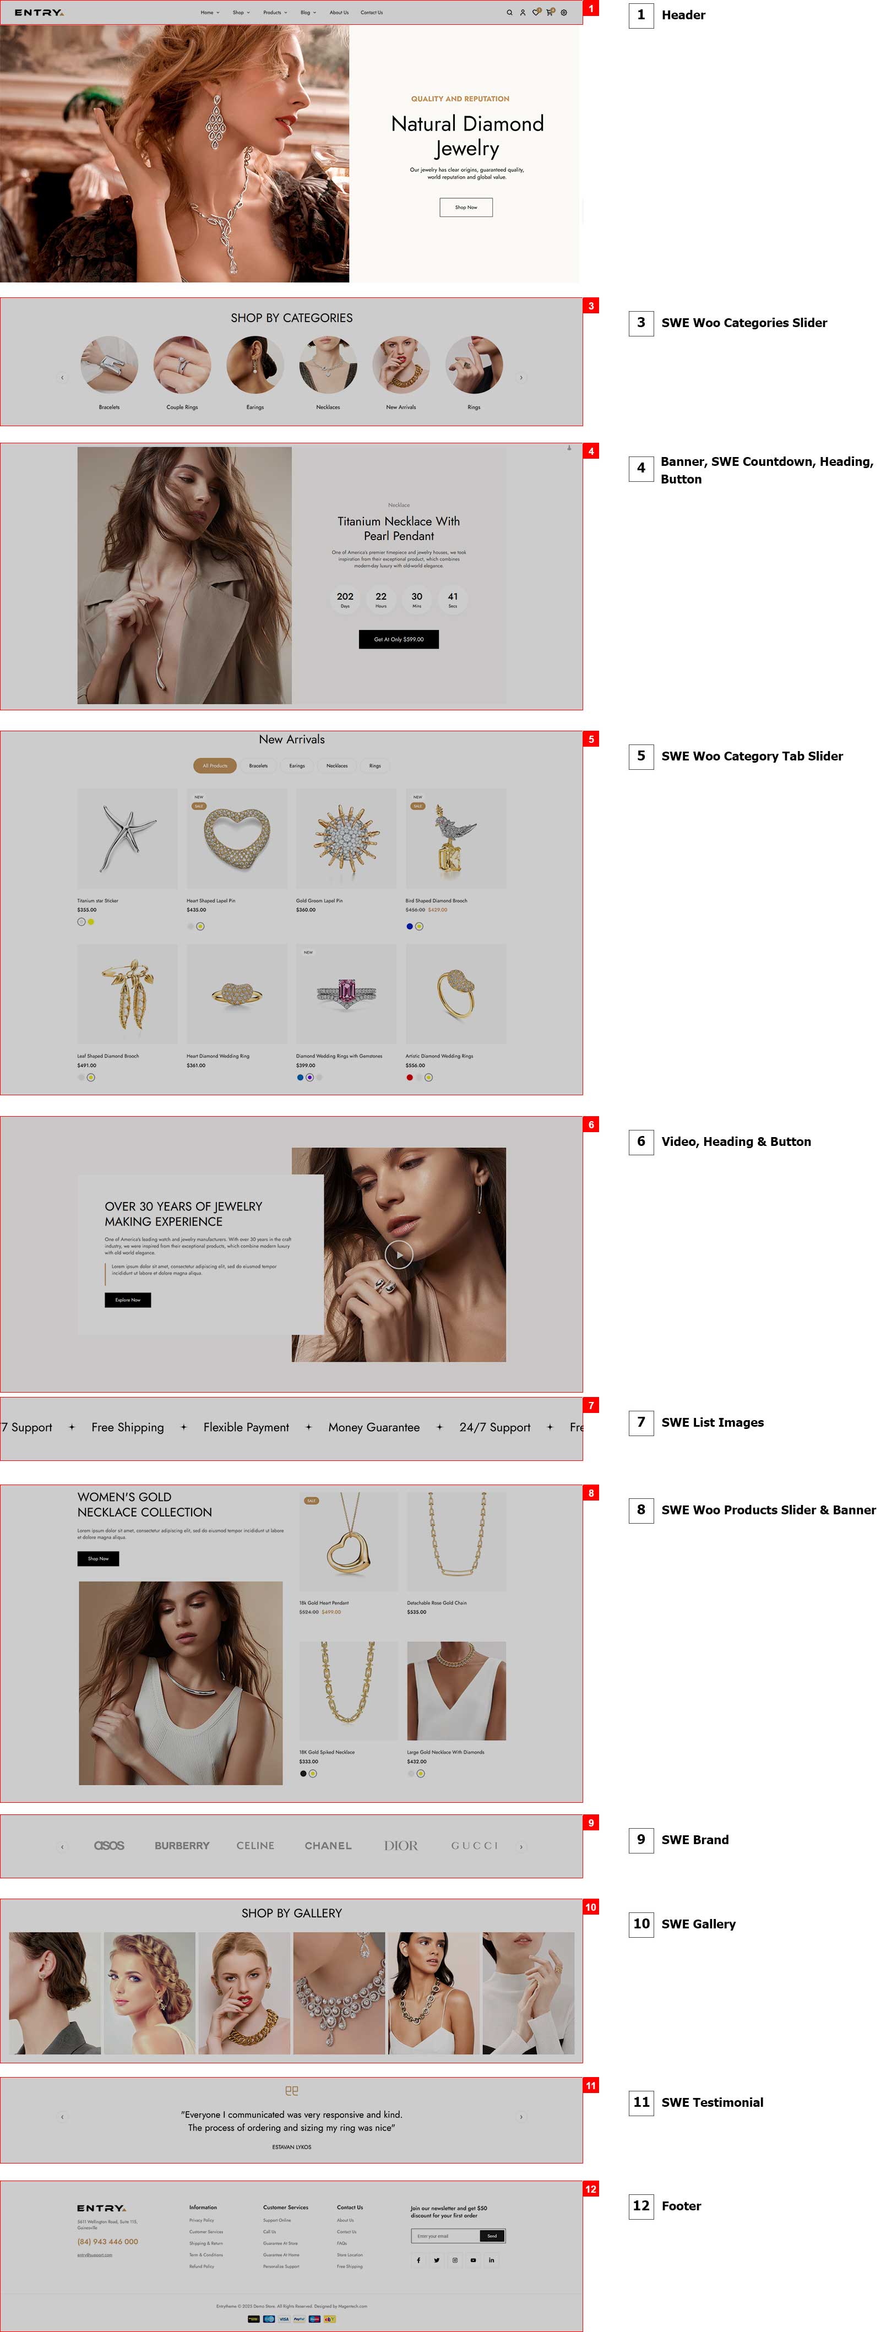Click the newsletter email input field

coord(445,2235)
